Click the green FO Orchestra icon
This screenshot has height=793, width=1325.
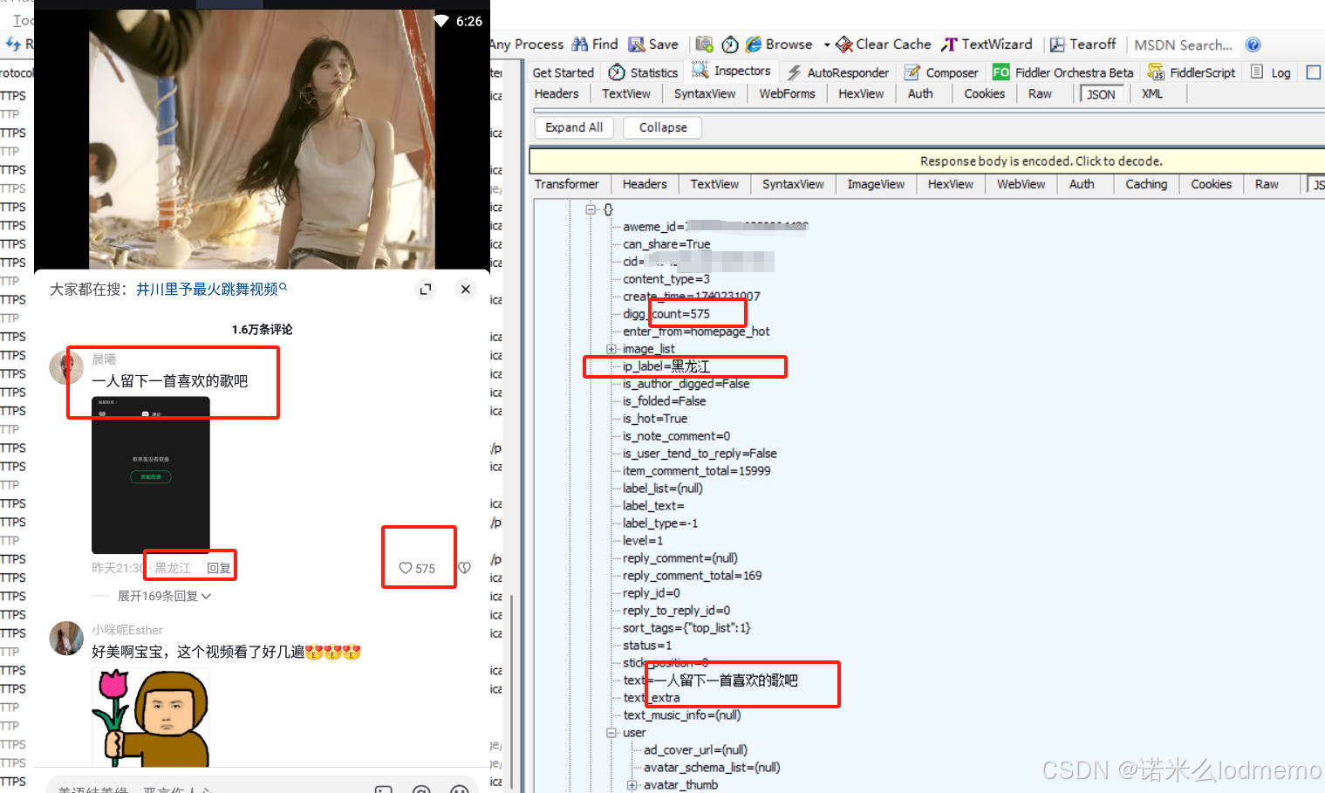tap(1001, 72)
